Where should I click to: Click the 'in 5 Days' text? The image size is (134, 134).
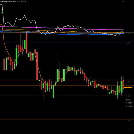[129, 106]
